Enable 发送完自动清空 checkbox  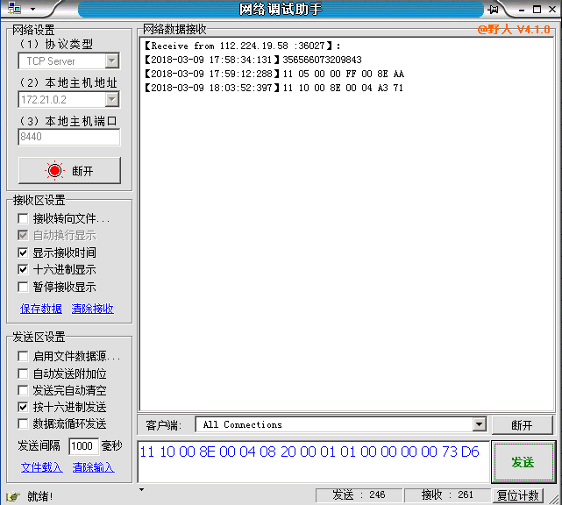point(23,390)
